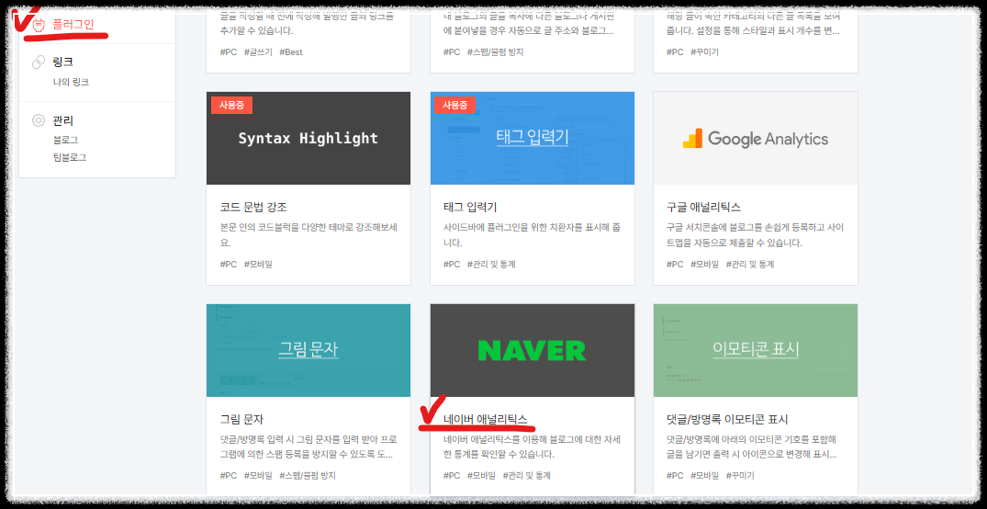This screenshot has width=987, height=509.
Task: Click #모바일 tag on 그림 문자 card
Action: tap(258, 476)
